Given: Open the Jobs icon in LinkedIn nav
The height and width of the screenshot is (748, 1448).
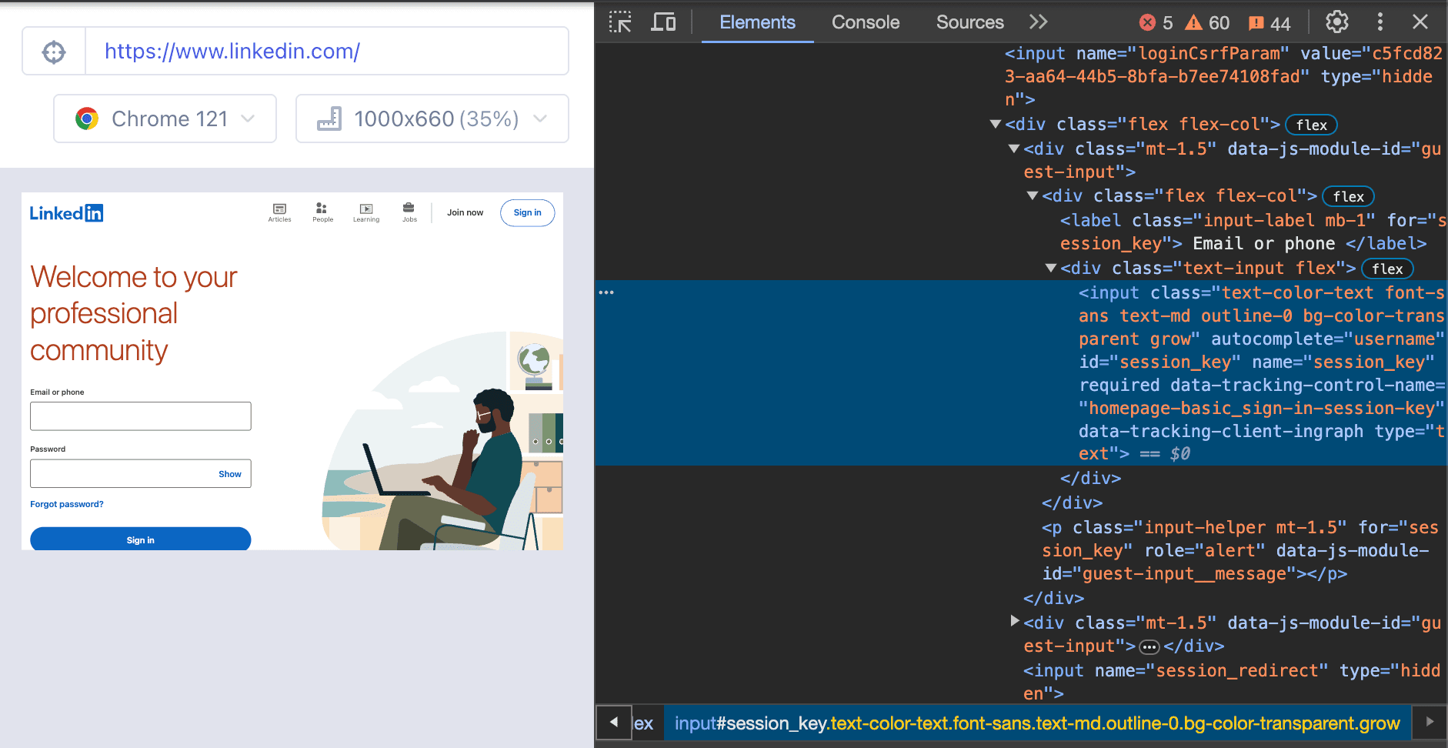Looking at the screenshot, I should 409,212.
